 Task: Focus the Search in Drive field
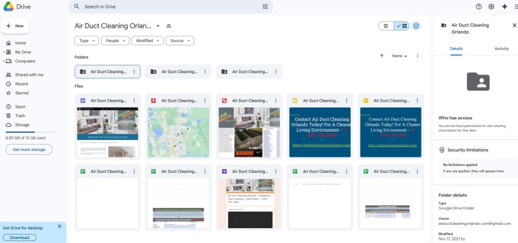pyautogui.click(x=171, y=6)
